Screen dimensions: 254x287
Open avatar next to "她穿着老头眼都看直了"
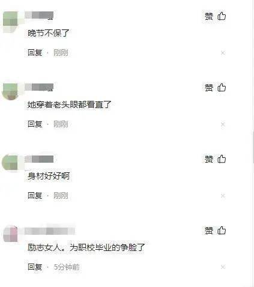[10, 91]
